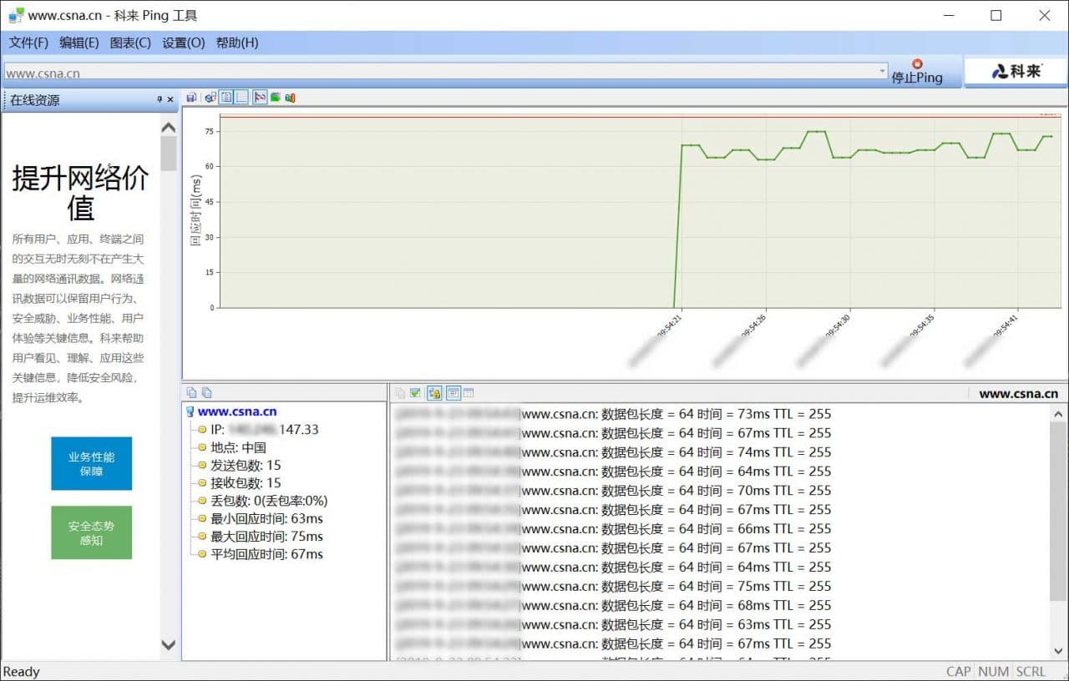This screenshot has height=681, width=1069.
Task: Pin the 在线资源 panel with pushpin icon
Action: [x=160, y=100]
